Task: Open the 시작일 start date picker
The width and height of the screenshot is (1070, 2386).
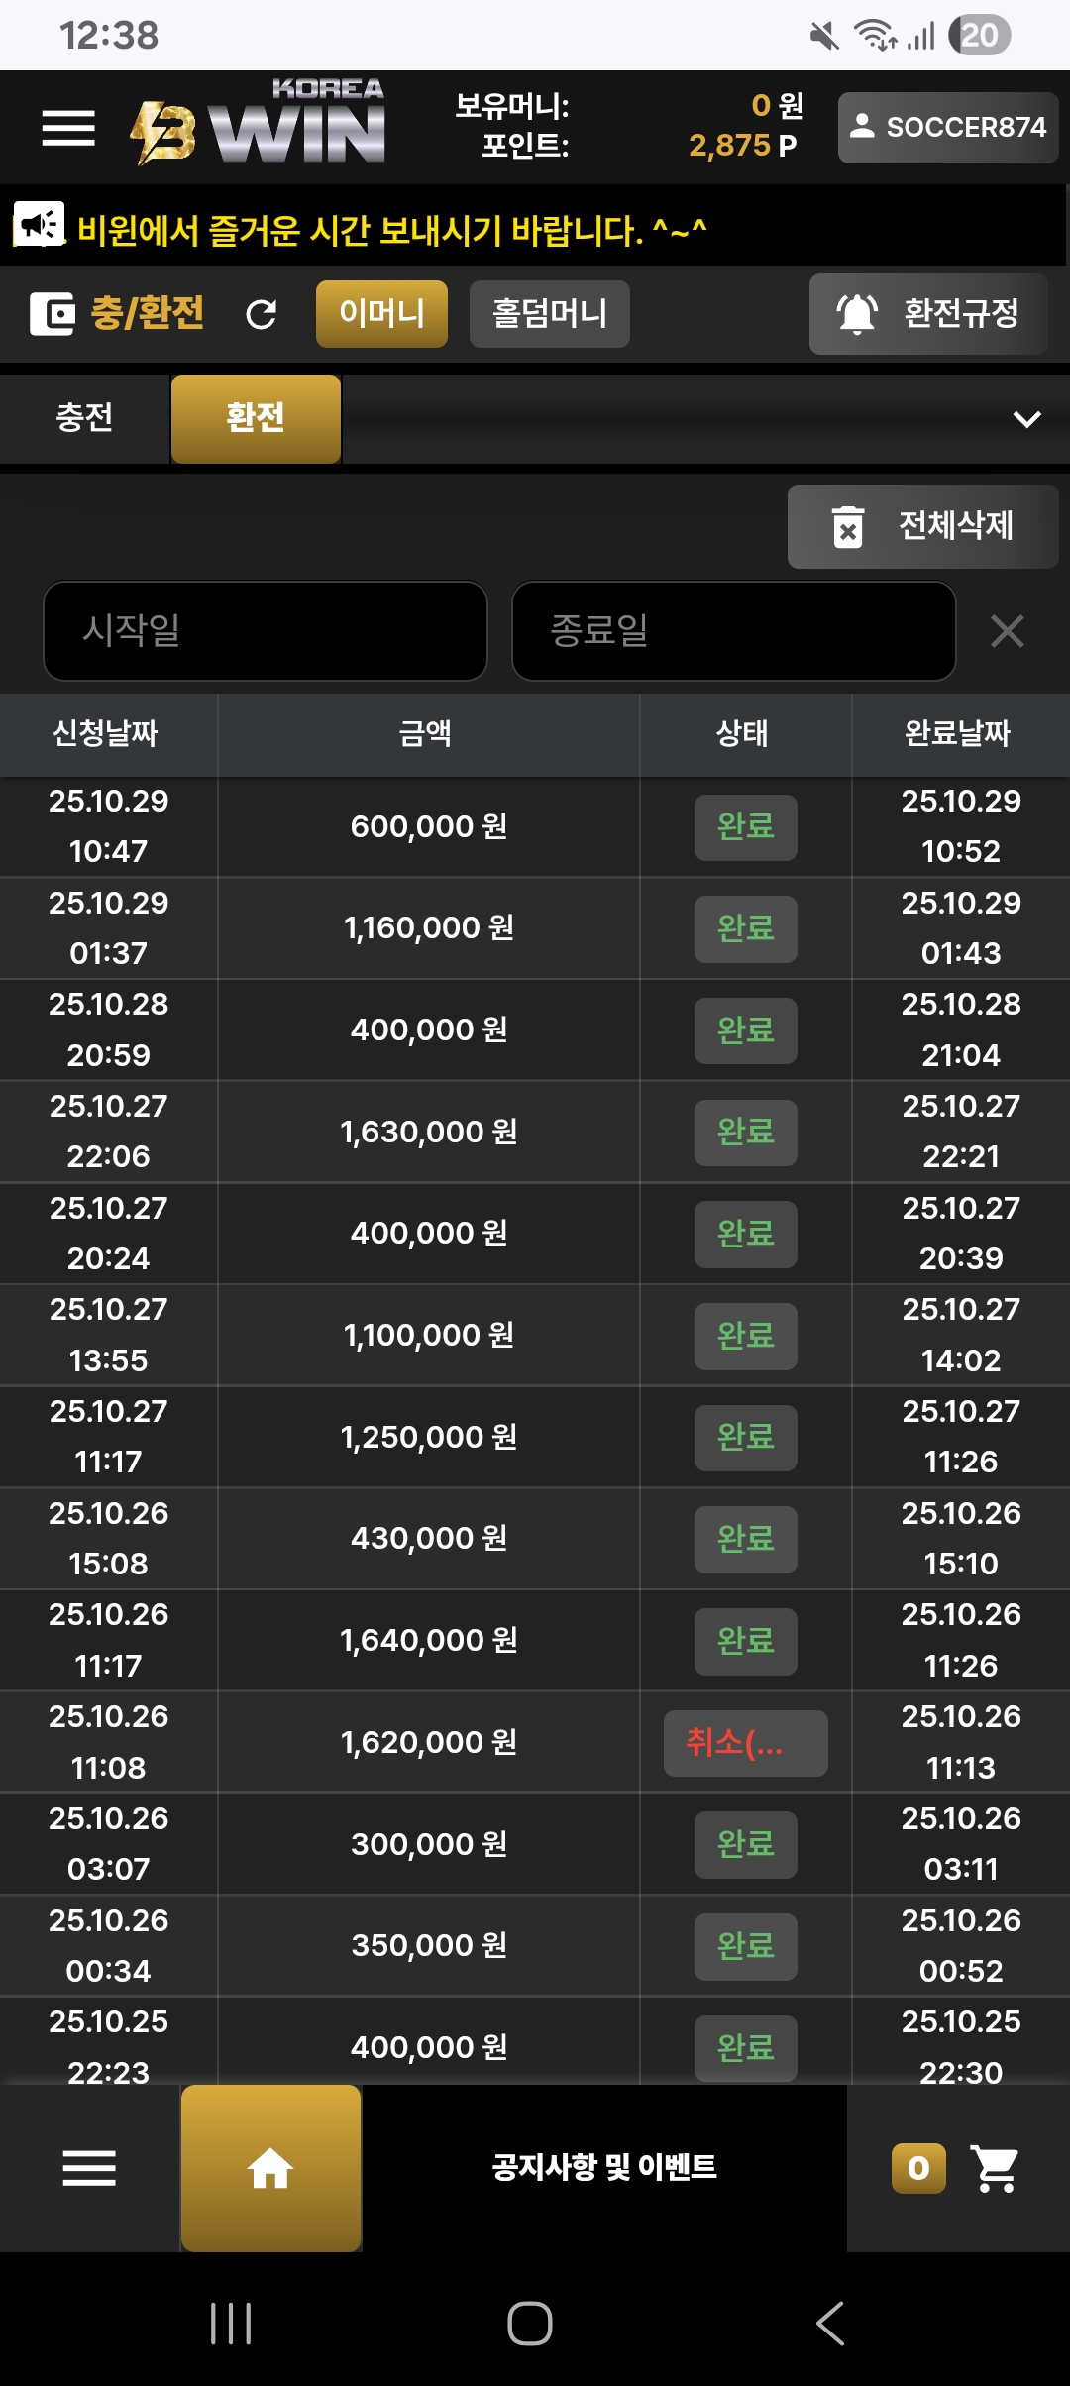Action: pyautogui.click(x=266, y=631)
